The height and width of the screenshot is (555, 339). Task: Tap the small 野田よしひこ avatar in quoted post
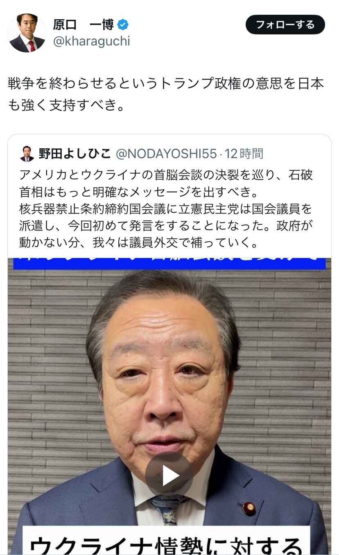click(27, 154)
